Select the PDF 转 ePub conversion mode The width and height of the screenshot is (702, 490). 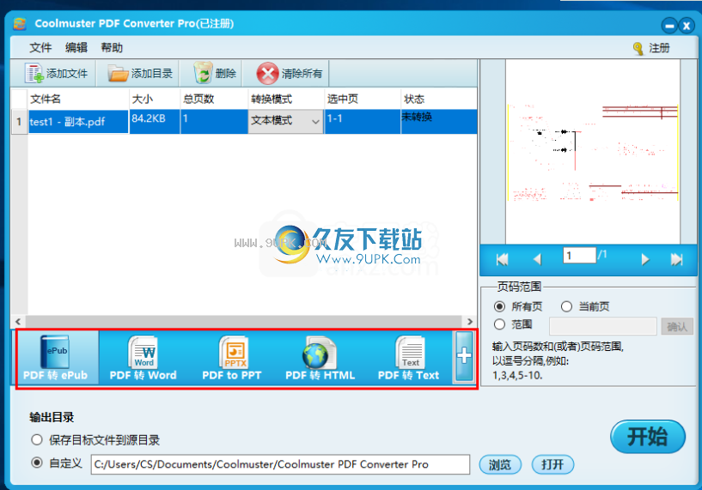point(56,358)
